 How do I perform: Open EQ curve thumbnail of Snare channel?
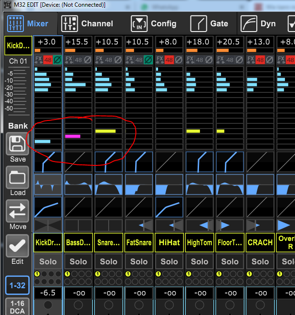[108, 185]
